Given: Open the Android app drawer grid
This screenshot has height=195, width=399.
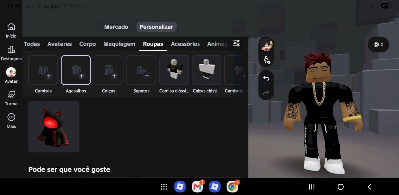Looking at the screenshot, I should coord(164,187).
